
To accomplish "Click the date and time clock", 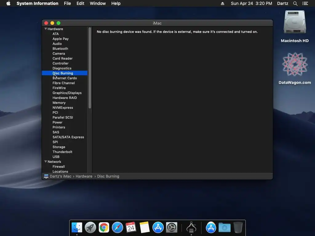I will coord(252,3).
